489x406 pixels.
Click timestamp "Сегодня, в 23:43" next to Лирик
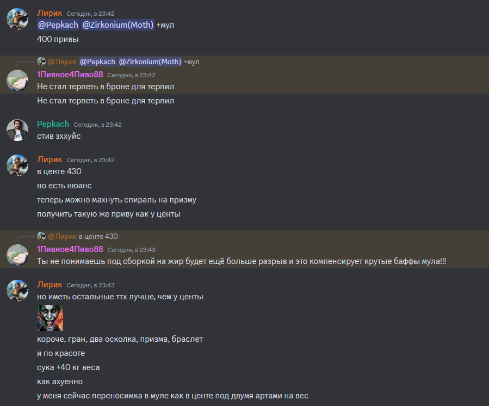(90, 285)
